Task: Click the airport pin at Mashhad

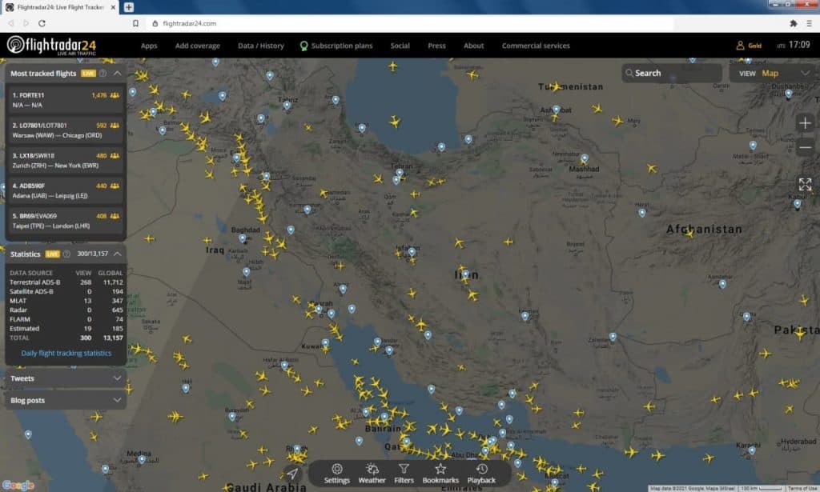Action: [585, 158]
